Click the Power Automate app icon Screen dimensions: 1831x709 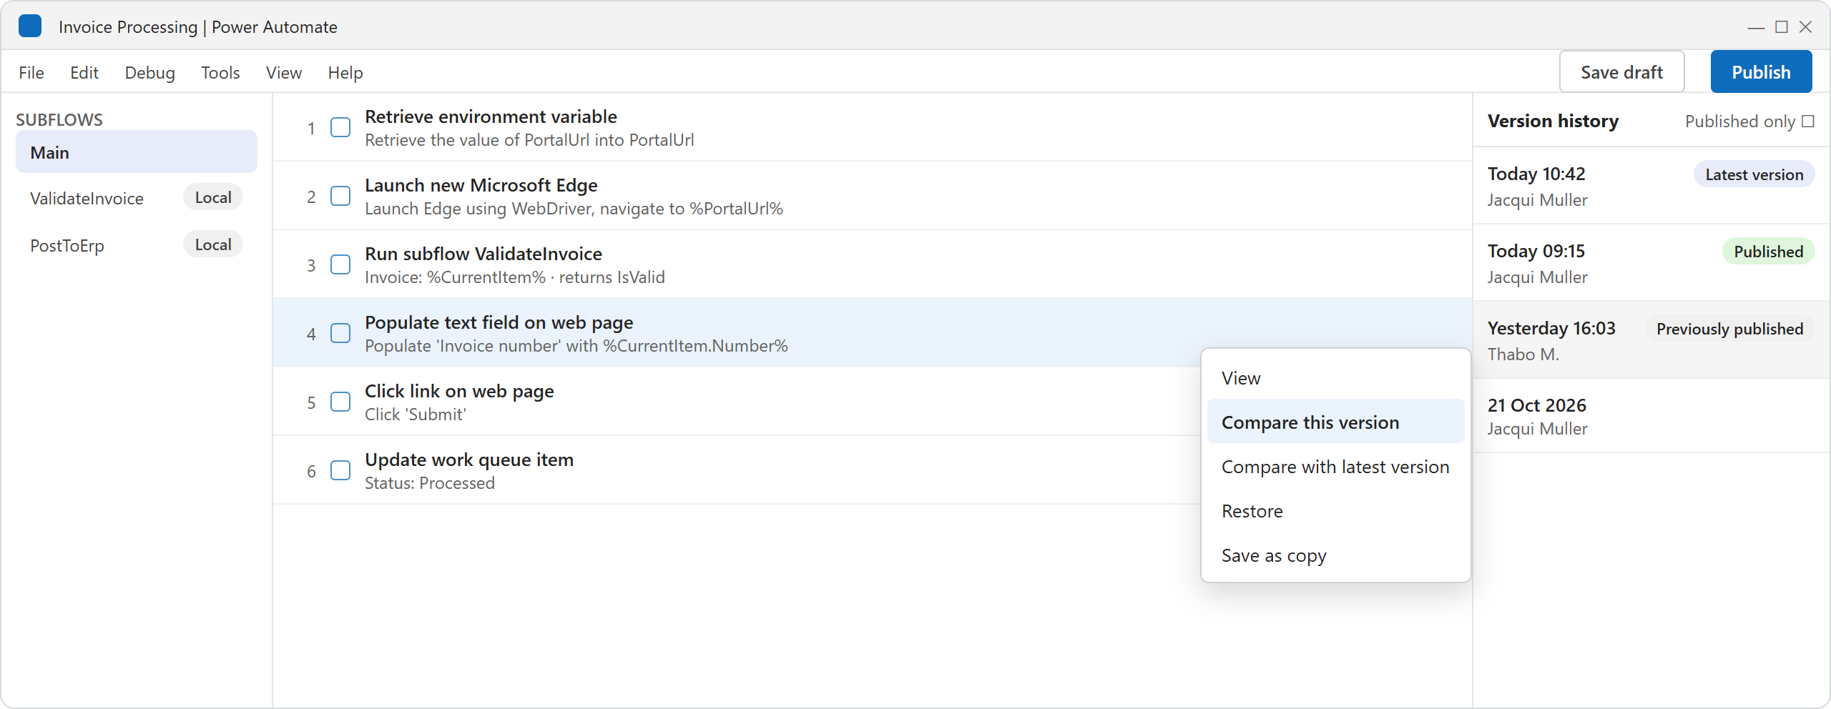coord(30,26)
